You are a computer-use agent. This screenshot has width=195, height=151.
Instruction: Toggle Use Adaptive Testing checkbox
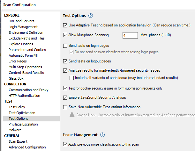tap(65, 25)
